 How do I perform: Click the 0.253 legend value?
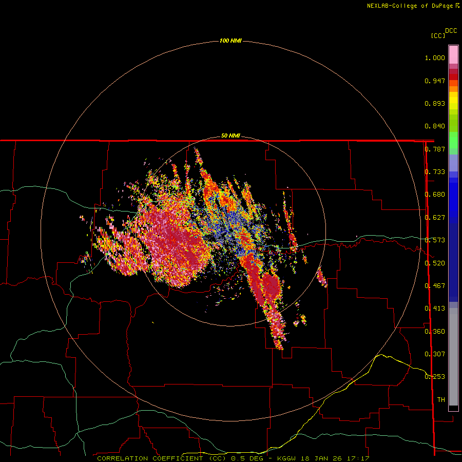tap(435, 377)
